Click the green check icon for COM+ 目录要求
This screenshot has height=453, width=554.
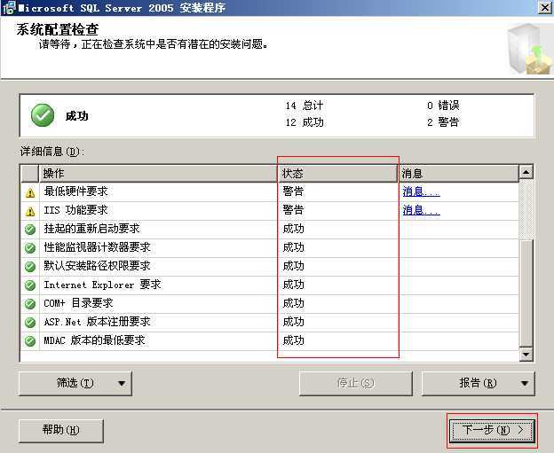coord(30,304)
